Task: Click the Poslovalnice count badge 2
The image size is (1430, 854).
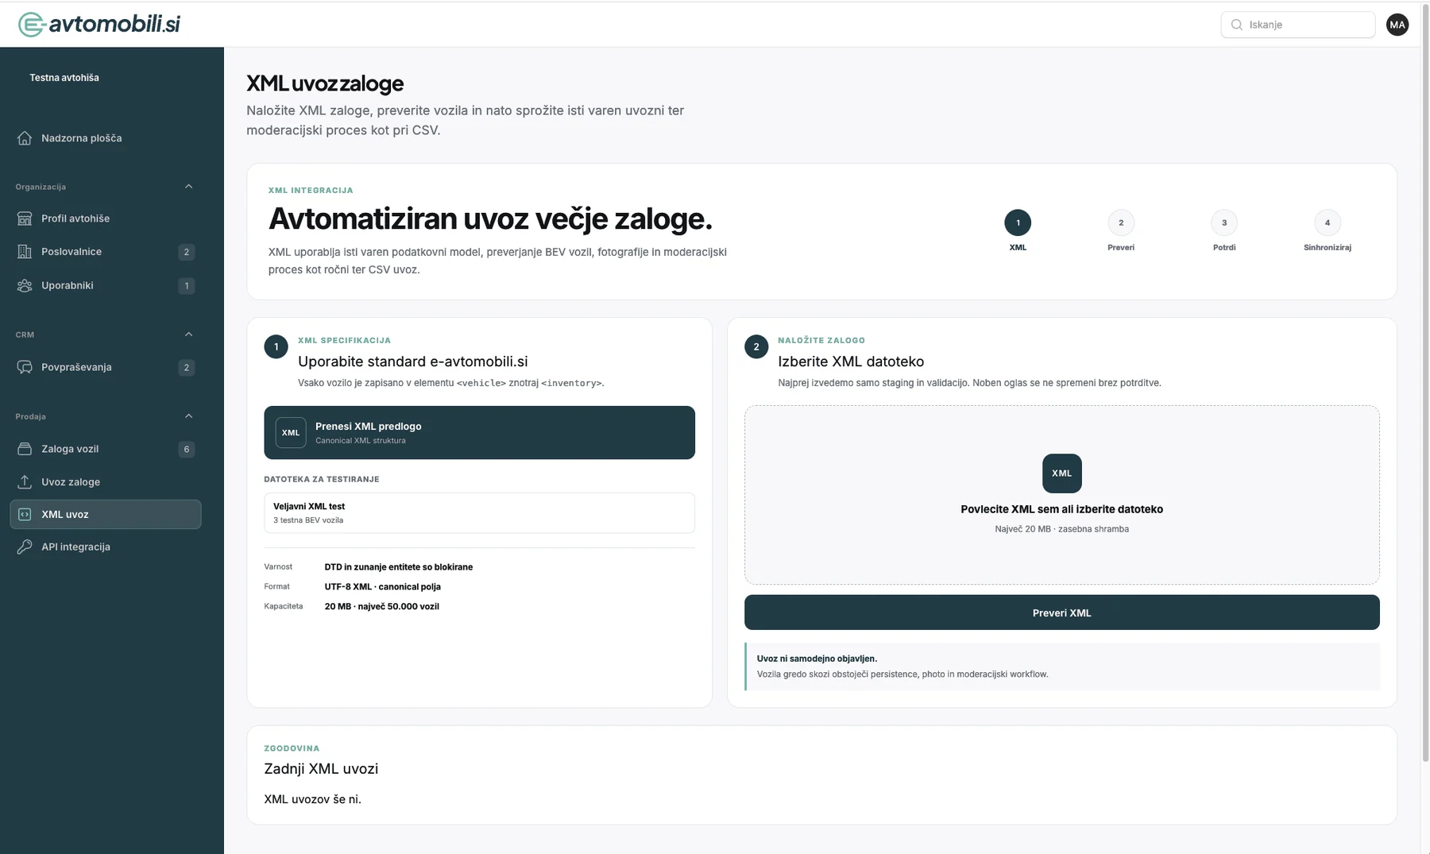Action: [x=187, y=252]
